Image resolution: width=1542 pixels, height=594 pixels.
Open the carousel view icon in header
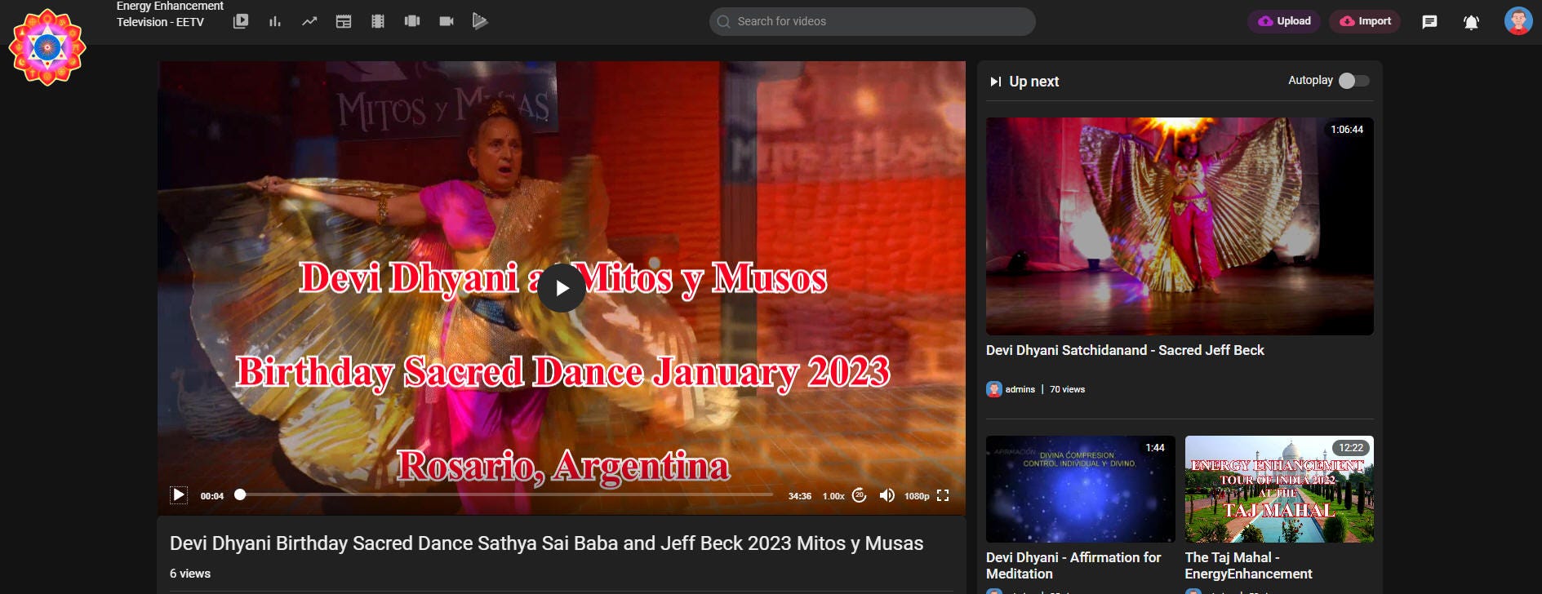click(412, 21)
